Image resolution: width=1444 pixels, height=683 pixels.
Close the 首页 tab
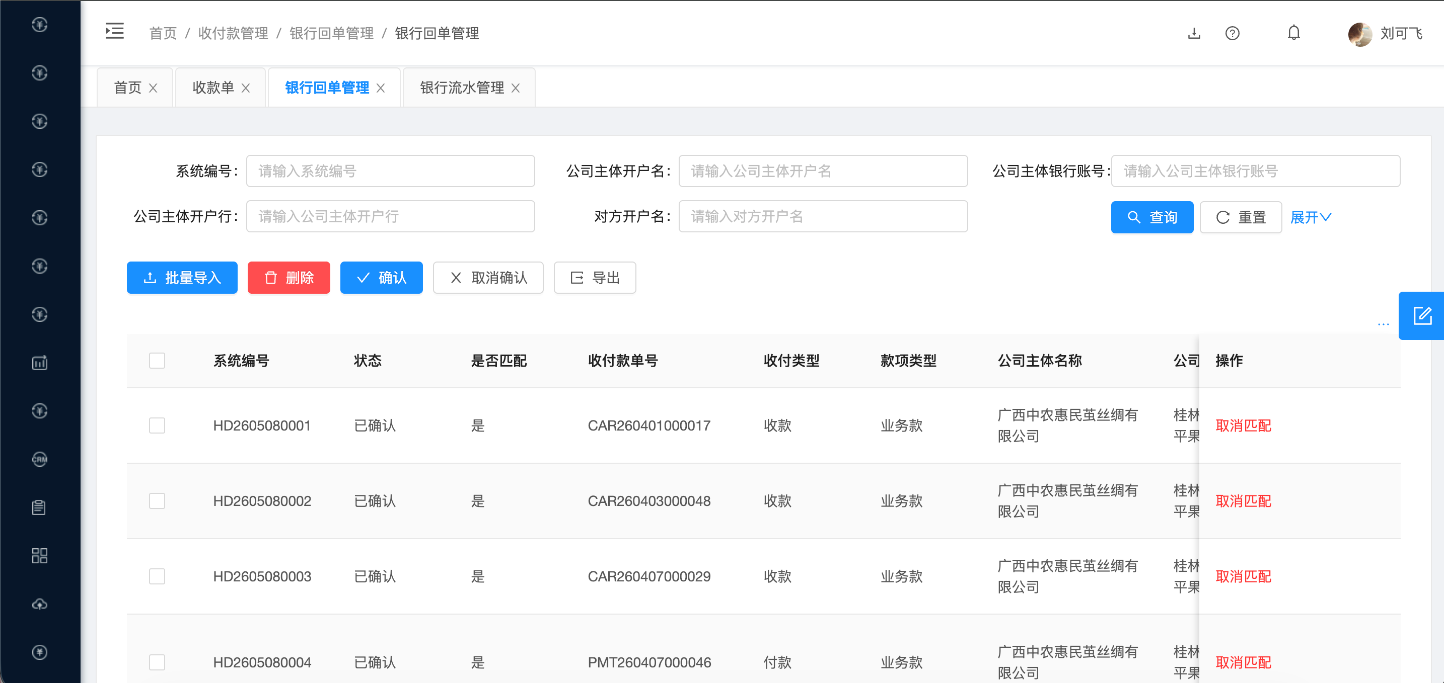153,88
